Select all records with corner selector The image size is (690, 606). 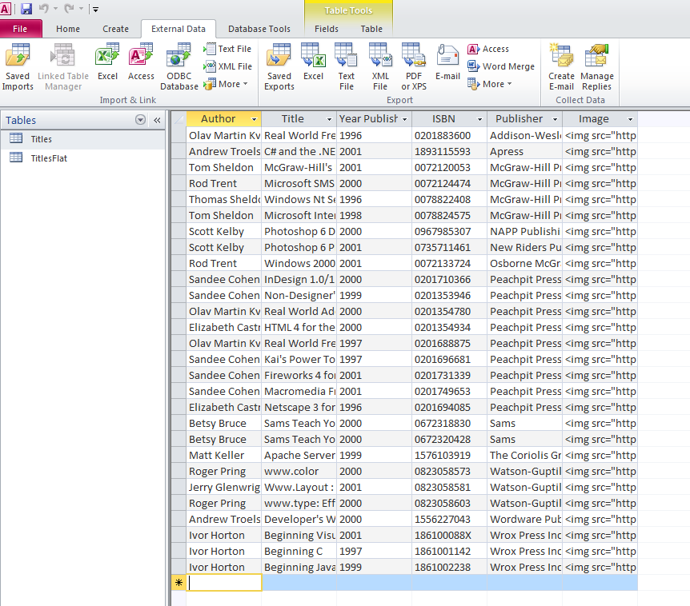pos(179,119)
